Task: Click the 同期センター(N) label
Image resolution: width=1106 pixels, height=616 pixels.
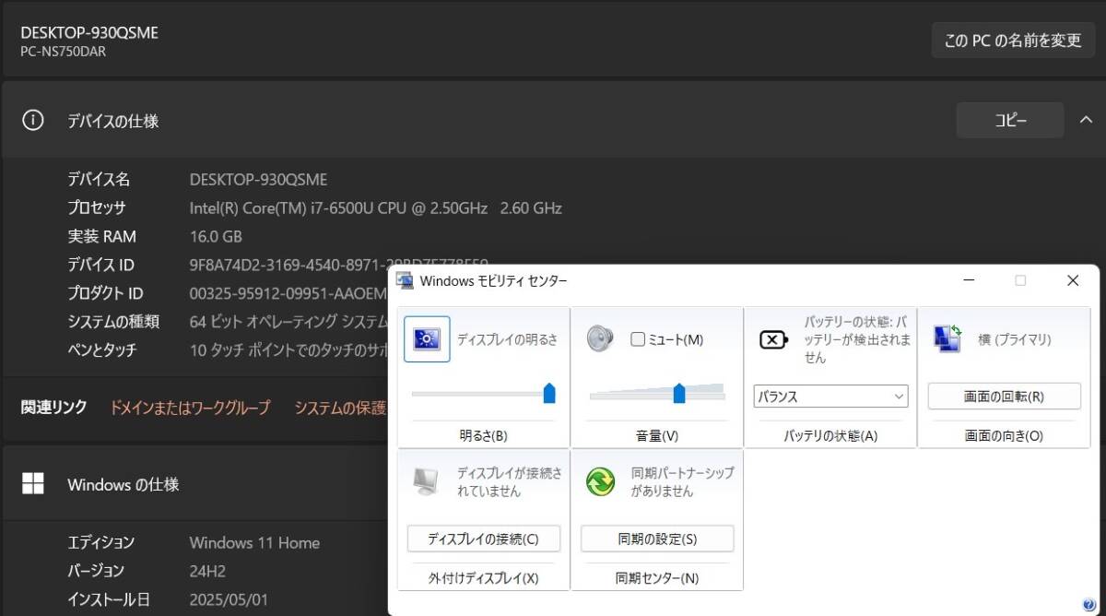Action: tap(657, 578)
